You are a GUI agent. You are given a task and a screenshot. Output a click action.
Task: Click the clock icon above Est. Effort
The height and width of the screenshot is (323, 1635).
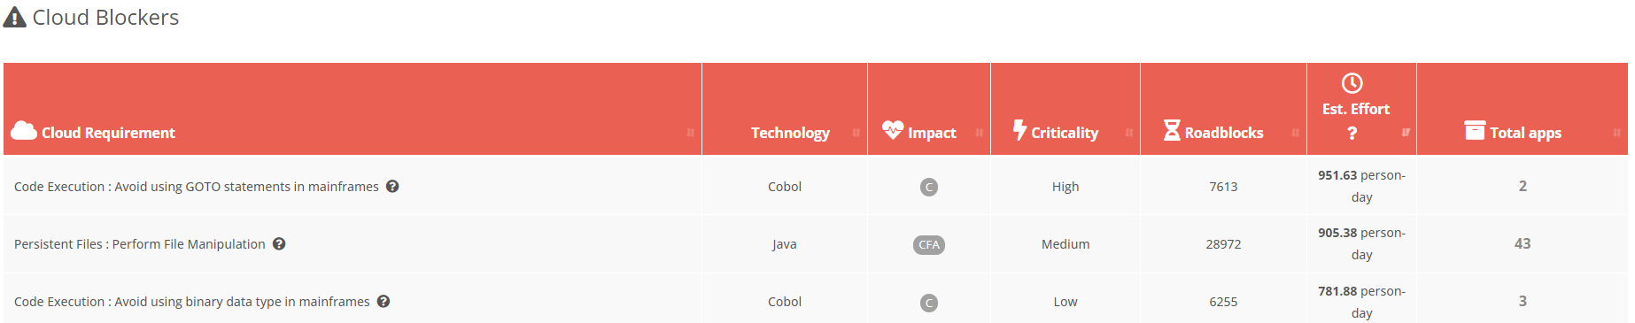click(x=1352, y=83)
